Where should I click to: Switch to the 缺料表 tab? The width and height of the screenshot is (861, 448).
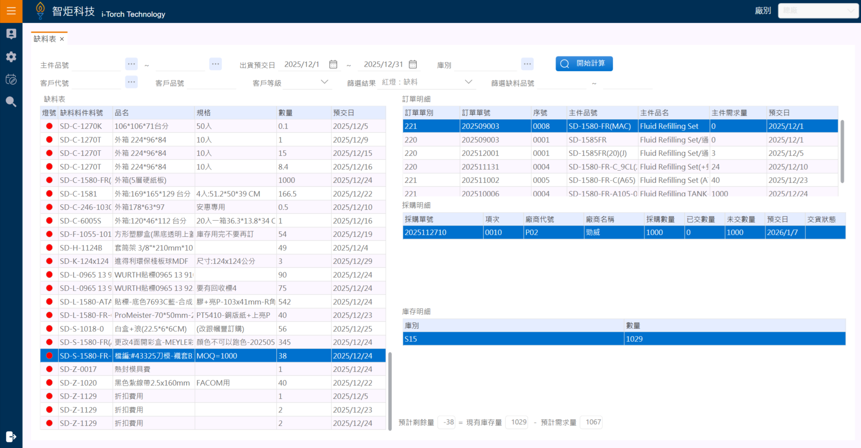coord(45,39)
